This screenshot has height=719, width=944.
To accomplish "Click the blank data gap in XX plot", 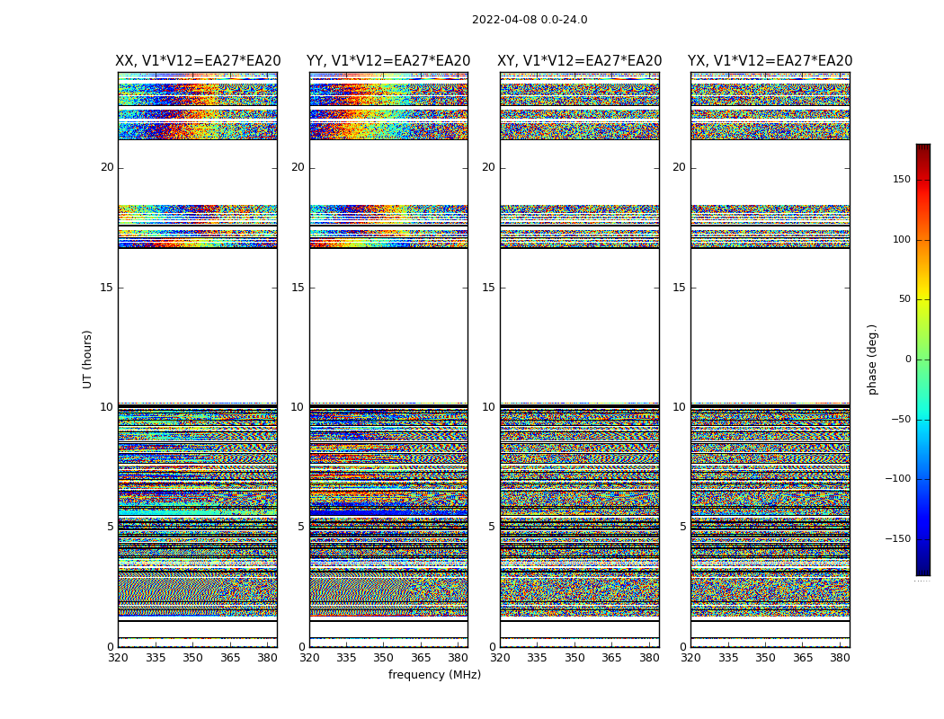I will (x=198, y=325).
